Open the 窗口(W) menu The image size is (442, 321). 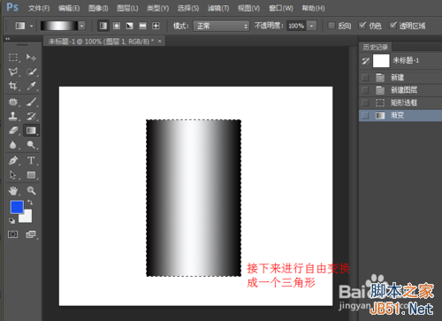[281, 8]
